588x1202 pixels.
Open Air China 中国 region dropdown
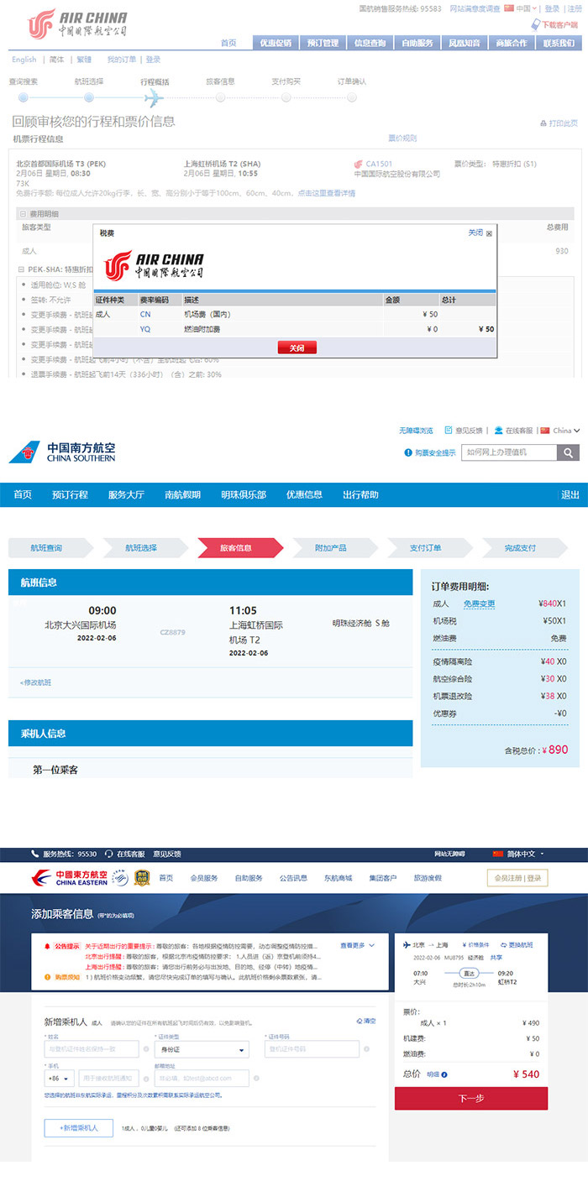(x=522, y=8)
